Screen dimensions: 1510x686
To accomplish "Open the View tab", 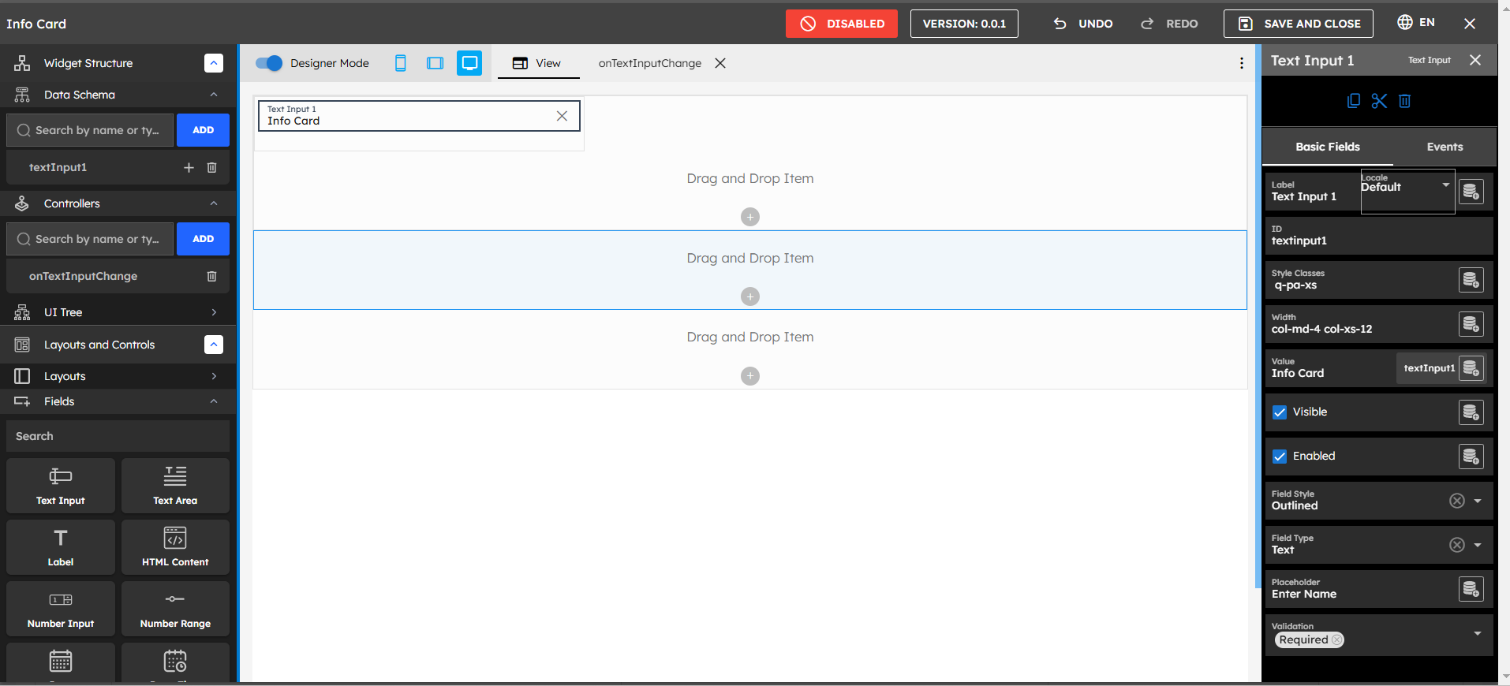I will (538, 63).
